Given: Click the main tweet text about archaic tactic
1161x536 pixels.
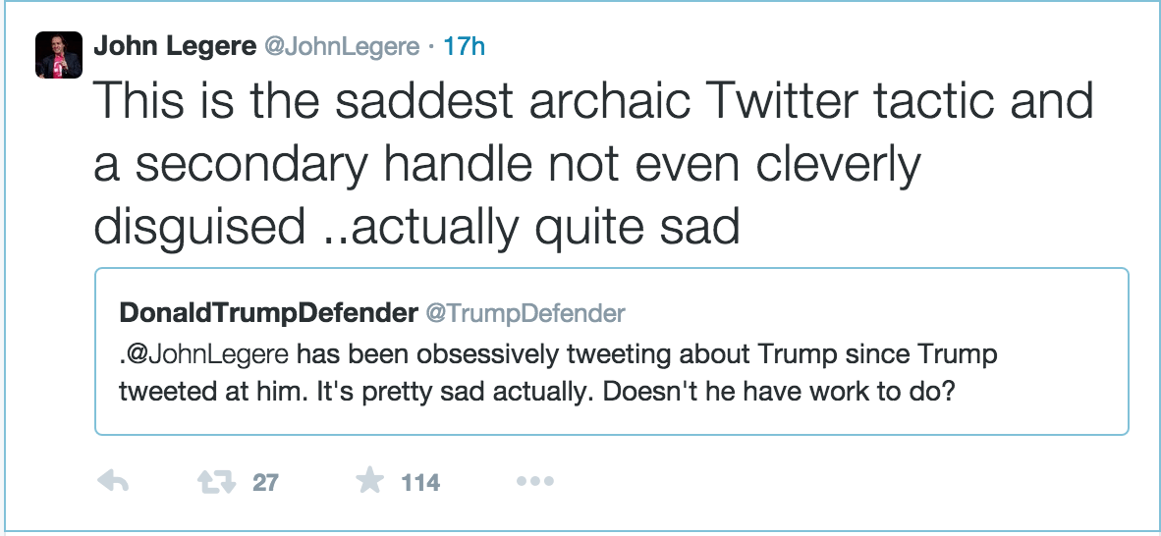Looking at the screenshot, I should click(x=593, y=102).
